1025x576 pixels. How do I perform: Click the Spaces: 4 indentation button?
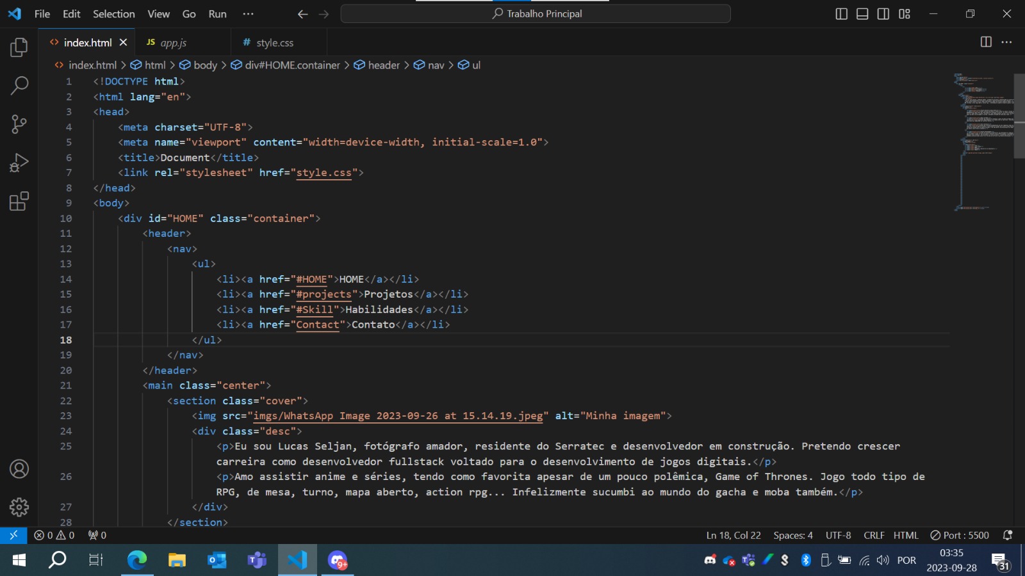click(792, 536)
